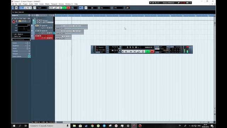The image size is (227, 128).
Task: Select the Group 1 track
Action: click(45, 21)
